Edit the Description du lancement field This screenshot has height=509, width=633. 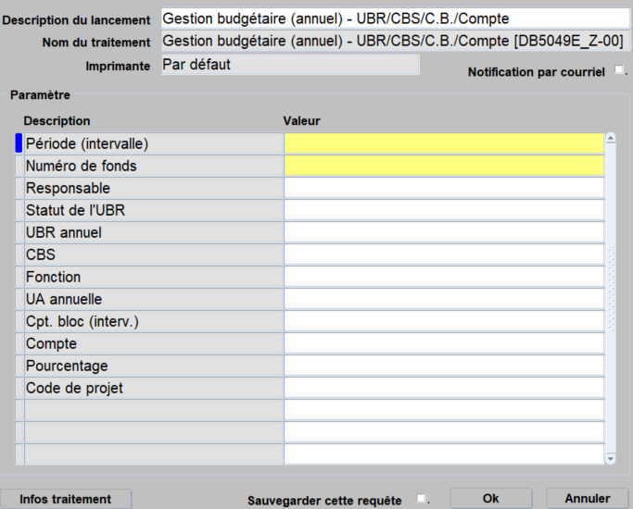[x=395, y=19]
